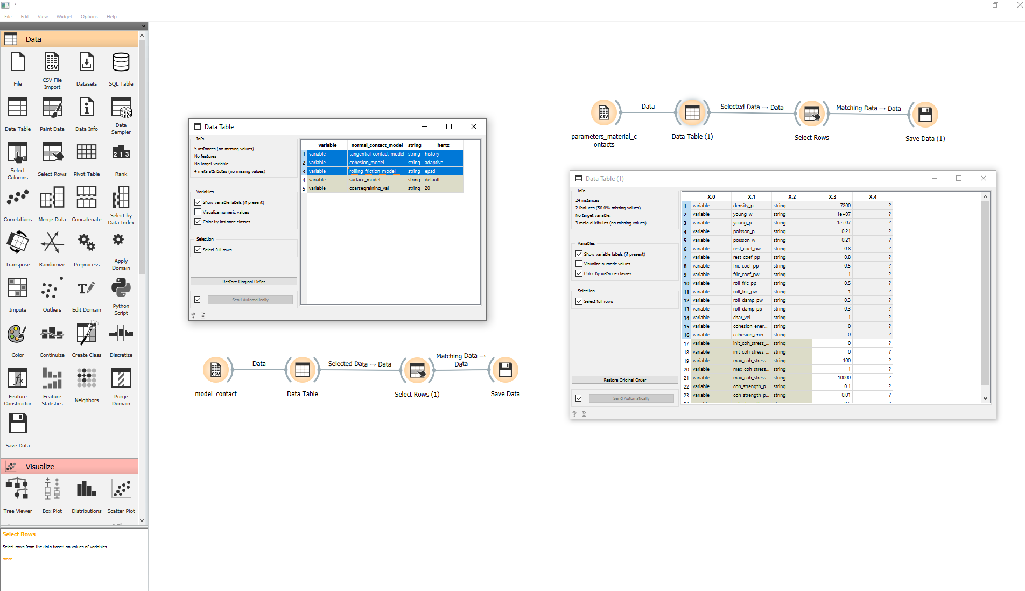Click the Python Script widget icon
1025x591 pixels.
pos(121,289)
